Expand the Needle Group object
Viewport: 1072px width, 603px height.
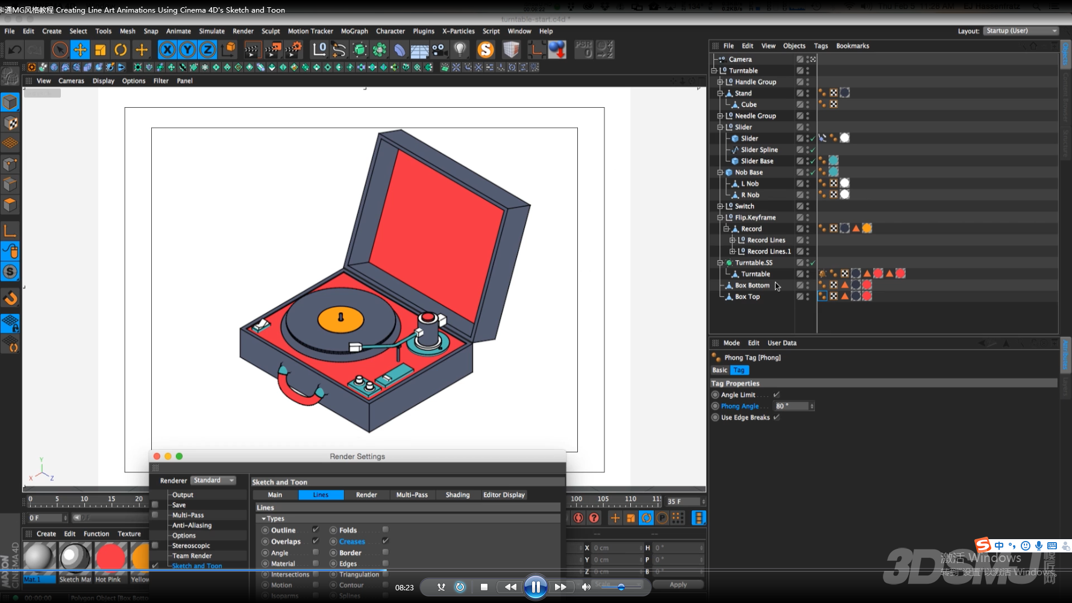coord(719,116)
